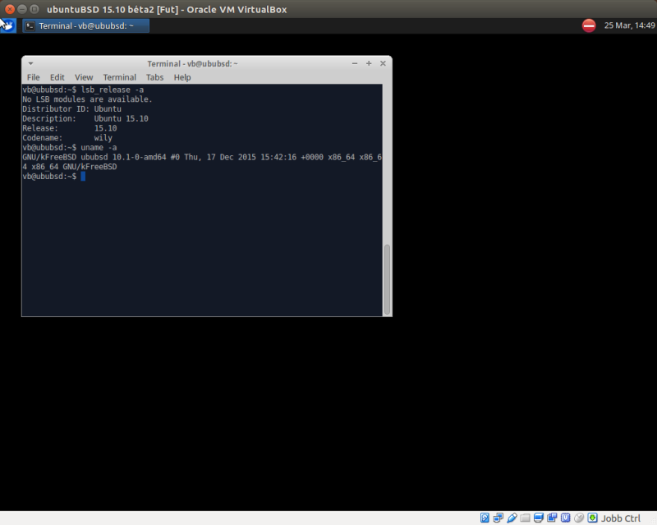
Task: Click the 'uname -a' command text
Action: (x=99, y=148)
